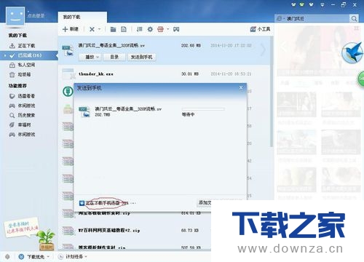This screenshot has height=262, width=364.
Task: Click the transfer progress bar in dialog
Action: 203,109
